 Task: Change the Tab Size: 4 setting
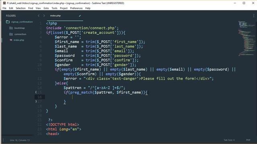(229, 140)
